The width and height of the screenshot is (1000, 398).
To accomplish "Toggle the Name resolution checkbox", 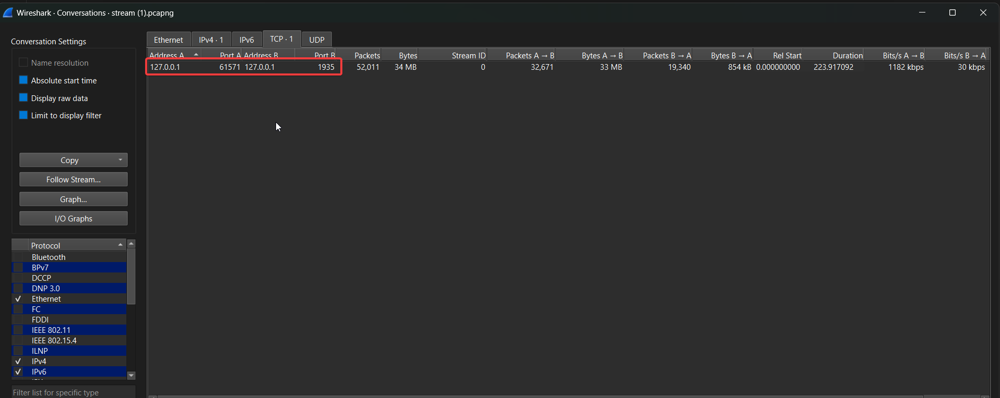I will (23, 63).
